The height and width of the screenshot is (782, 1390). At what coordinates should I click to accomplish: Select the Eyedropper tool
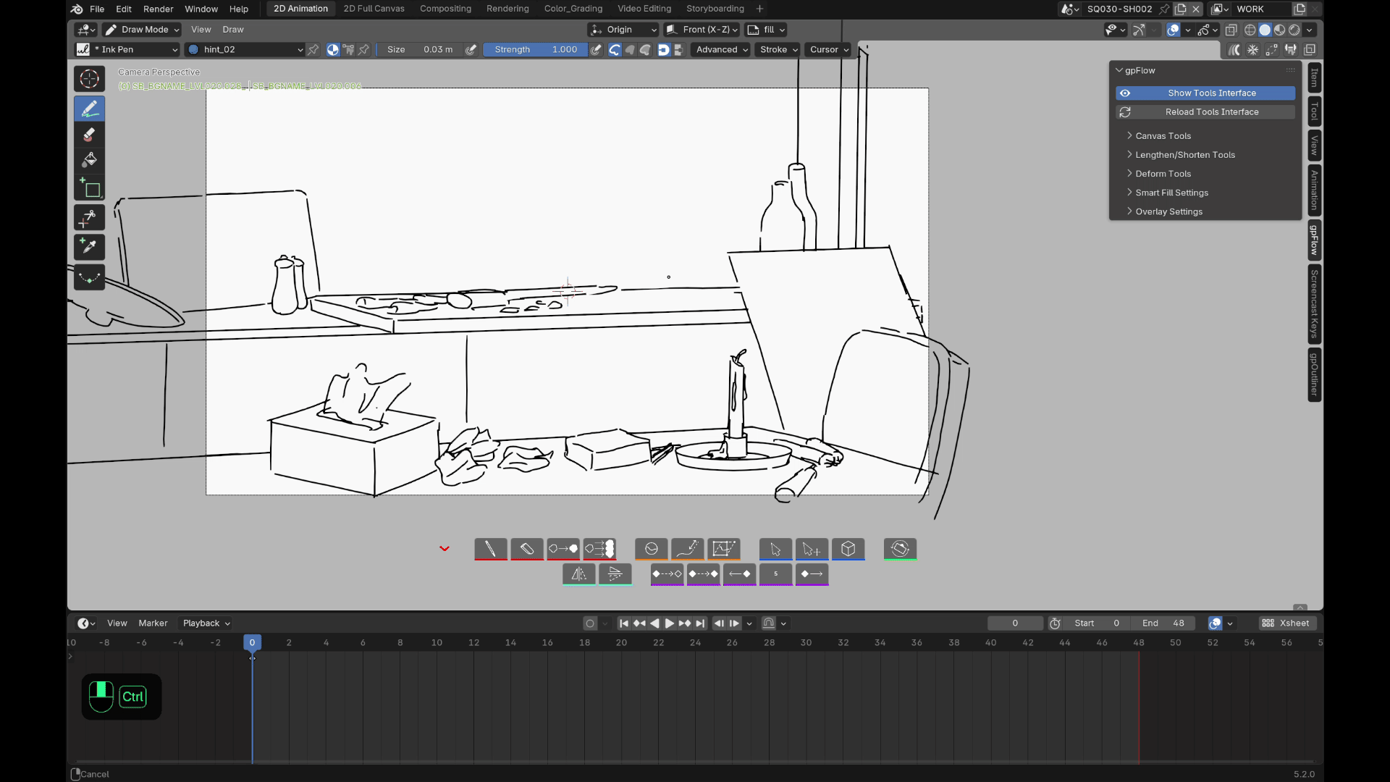[x=89, y=248]
